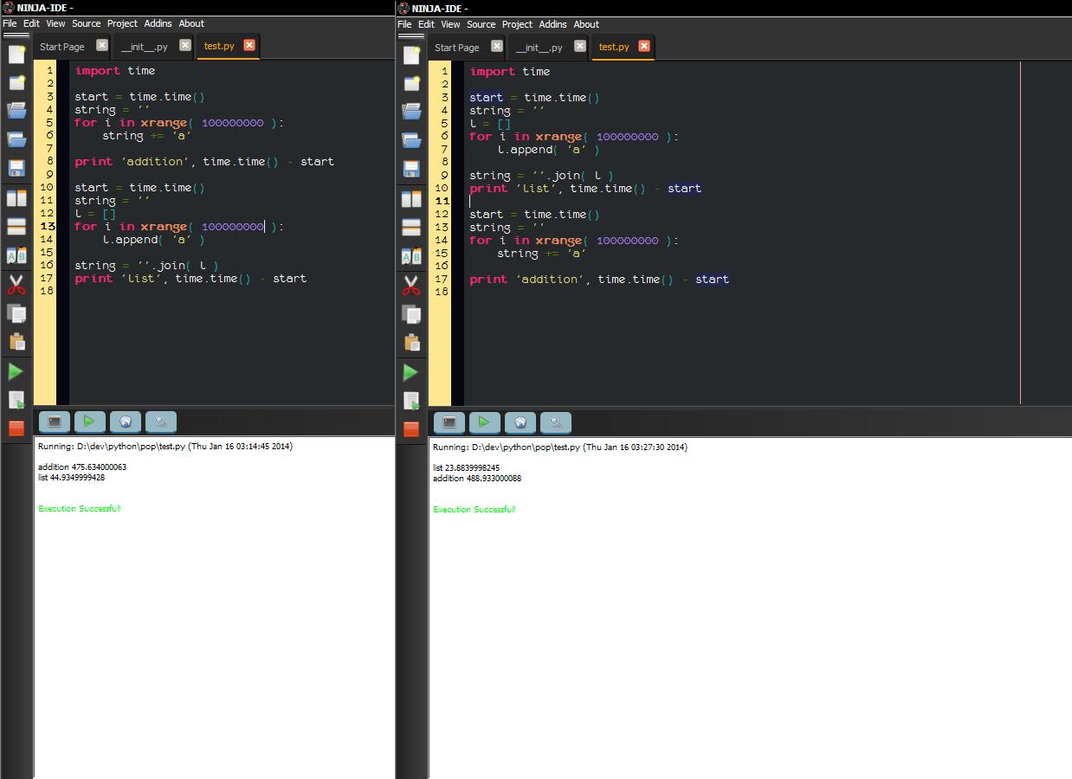1072x779 pixels.
Task: Click globe web inspector button, right window
Action: (x=520, y=422)
